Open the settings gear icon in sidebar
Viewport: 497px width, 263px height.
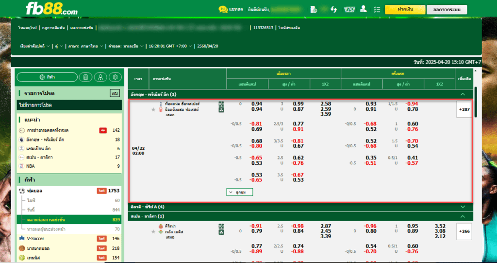pyautogui.click(x=115, y=77)
